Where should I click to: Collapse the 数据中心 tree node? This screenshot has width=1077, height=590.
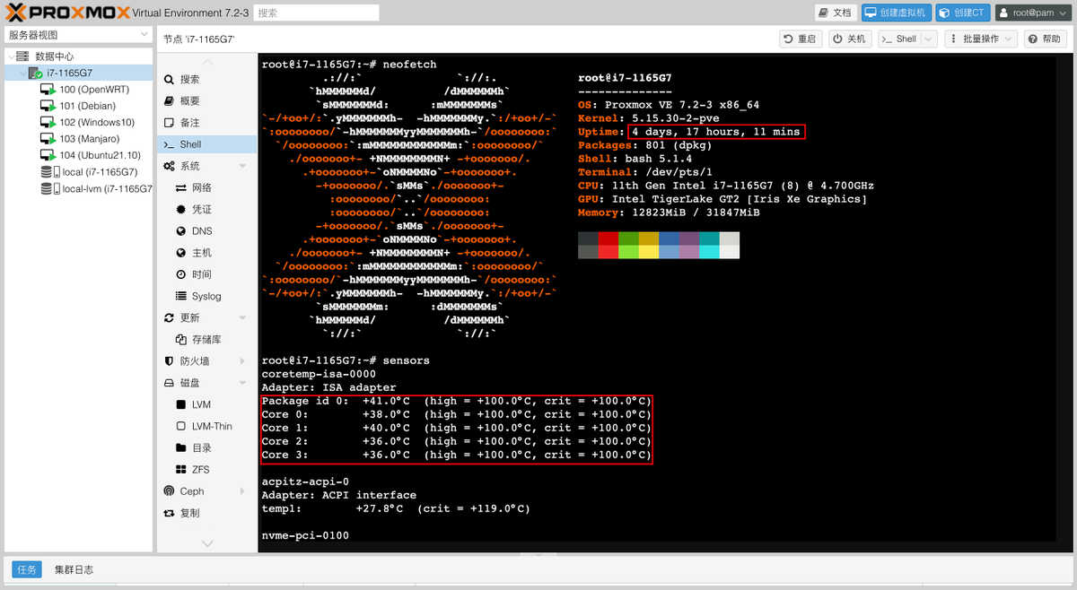click(10, 56)
